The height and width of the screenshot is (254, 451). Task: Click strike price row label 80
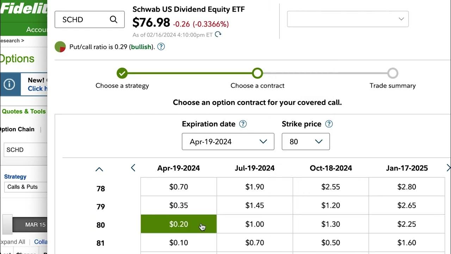[x=101, y=225]
